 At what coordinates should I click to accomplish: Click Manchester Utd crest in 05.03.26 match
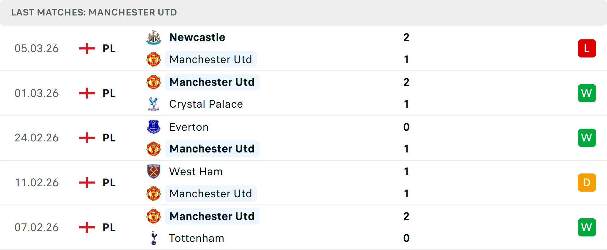click(154, 59)
